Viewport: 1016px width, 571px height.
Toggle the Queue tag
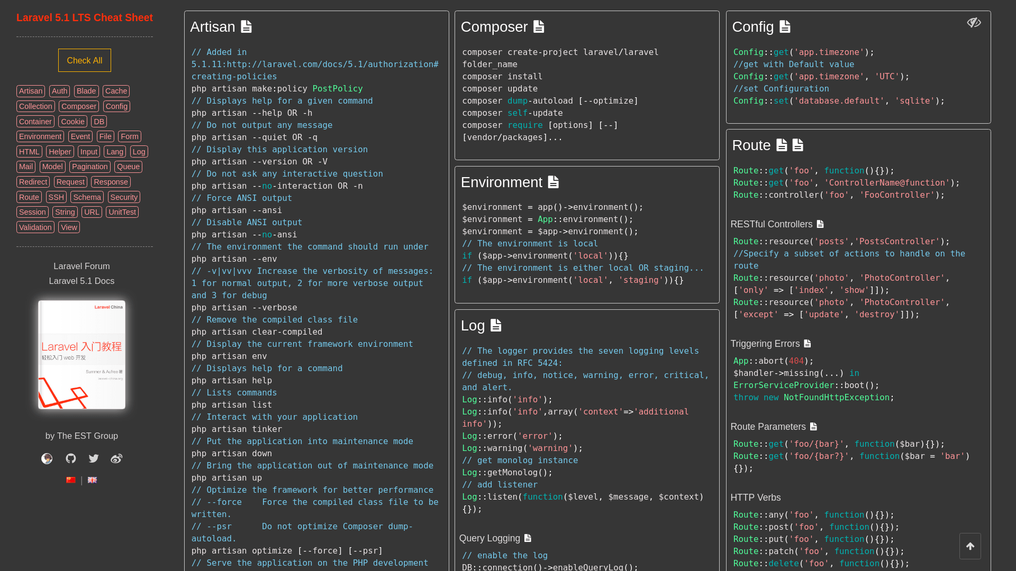point(129,167)
